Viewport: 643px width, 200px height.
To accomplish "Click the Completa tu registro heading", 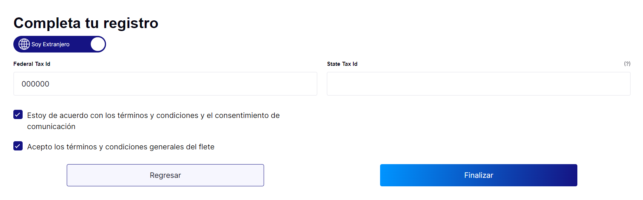I will click(86, 23).
